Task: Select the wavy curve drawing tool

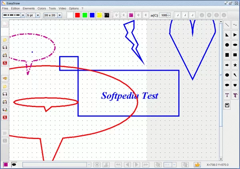Action: point(235,25)
